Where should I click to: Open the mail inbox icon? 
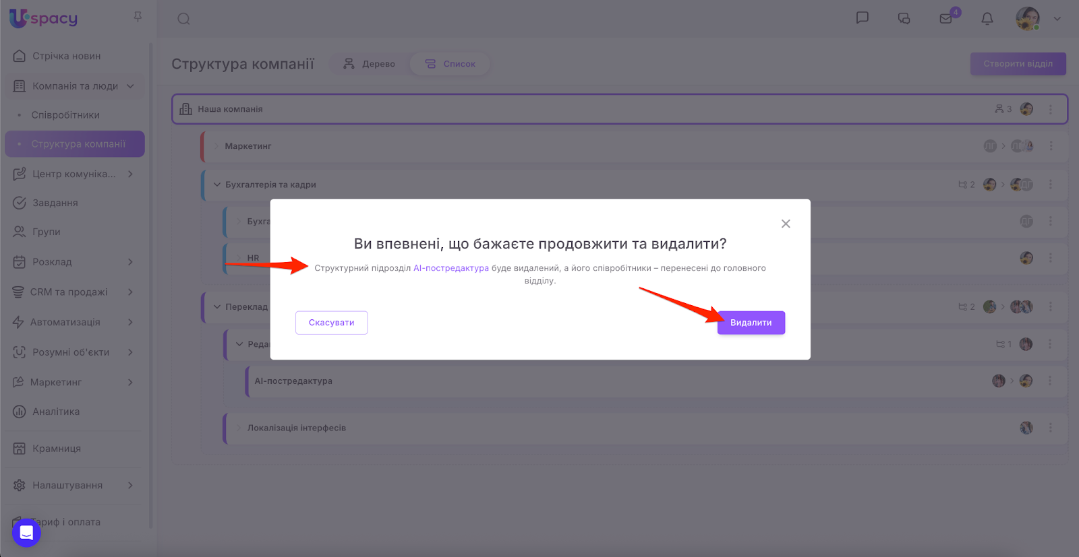pyautogui.click(x=946, y=19)
